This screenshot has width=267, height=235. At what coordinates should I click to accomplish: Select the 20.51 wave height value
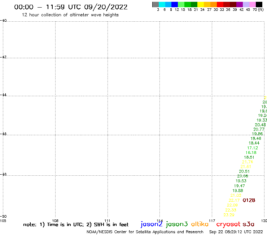click(244, 171)
